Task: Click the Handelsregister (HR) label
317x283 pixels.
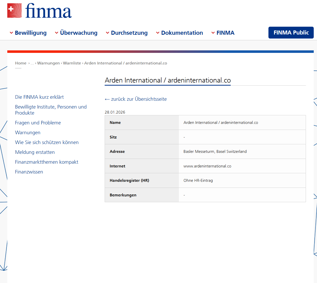Action: click(x=129, y=181)
